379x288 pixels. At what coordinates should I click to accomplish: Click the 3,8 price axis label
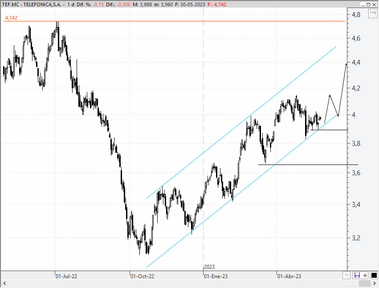pos(356,144)
